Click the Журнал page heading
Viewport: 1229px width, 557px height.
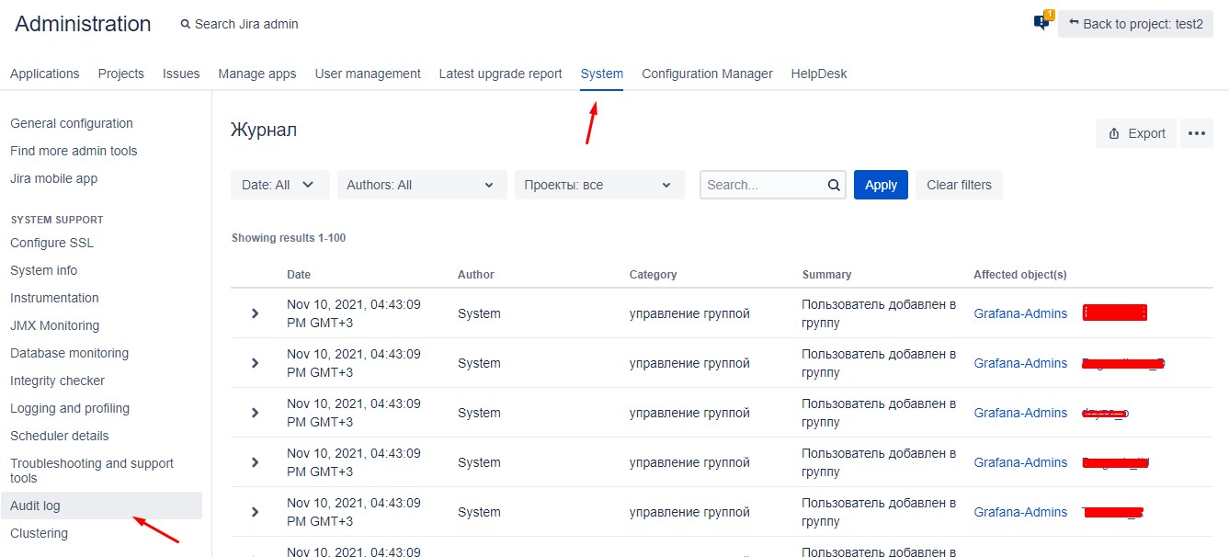point(264,130)
